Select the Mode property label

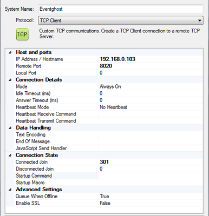(22, 86)
